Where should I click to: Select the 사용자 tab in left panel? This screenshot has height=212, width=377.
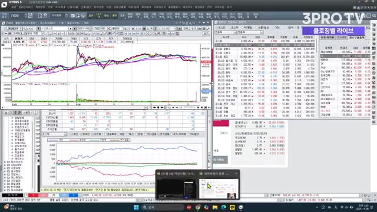(x=26, y=112)
